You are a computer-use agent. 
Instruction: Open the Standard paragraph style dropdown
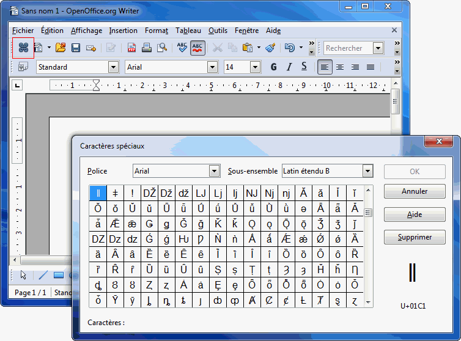(113, 67)
